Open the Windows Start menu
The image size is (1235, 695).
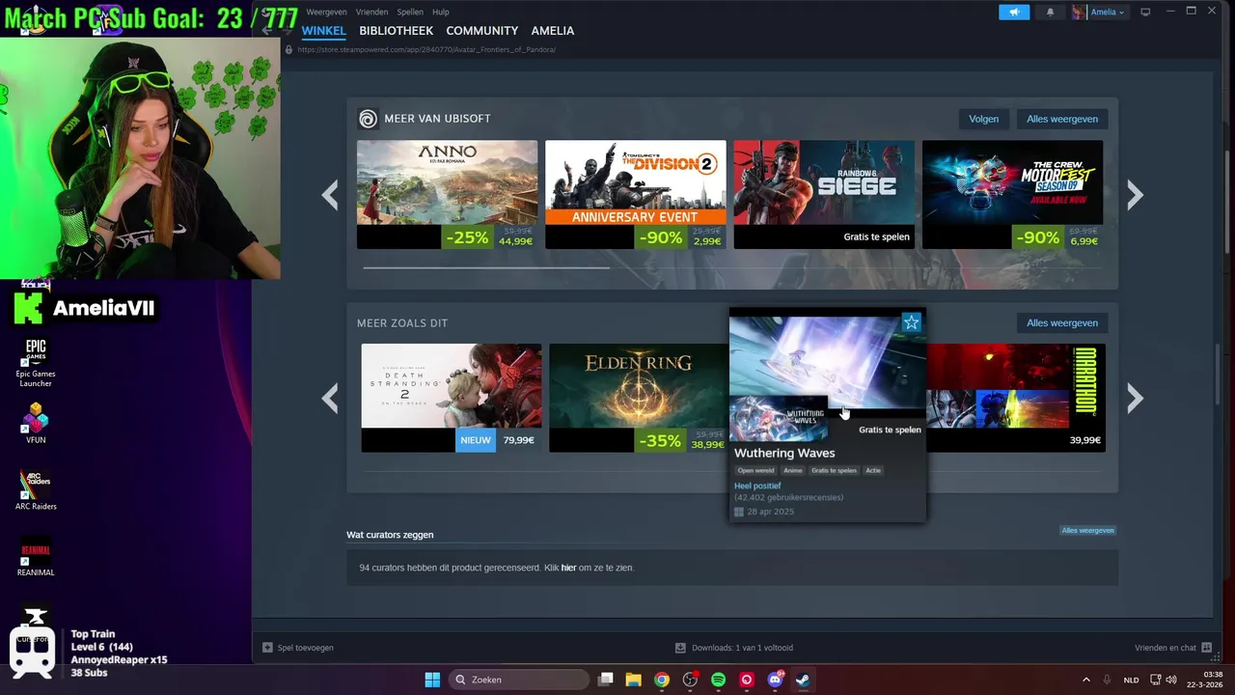point(432,680)
